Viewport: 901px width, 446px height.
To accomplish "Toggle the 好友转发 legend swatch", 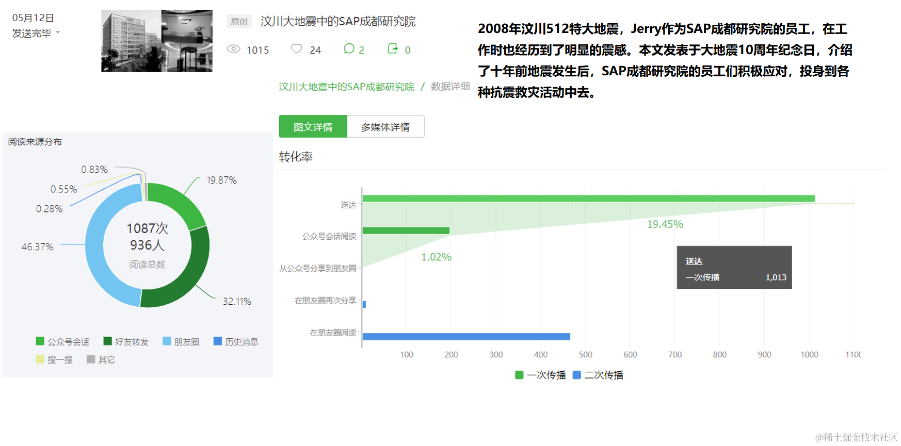I will point(108,341).
